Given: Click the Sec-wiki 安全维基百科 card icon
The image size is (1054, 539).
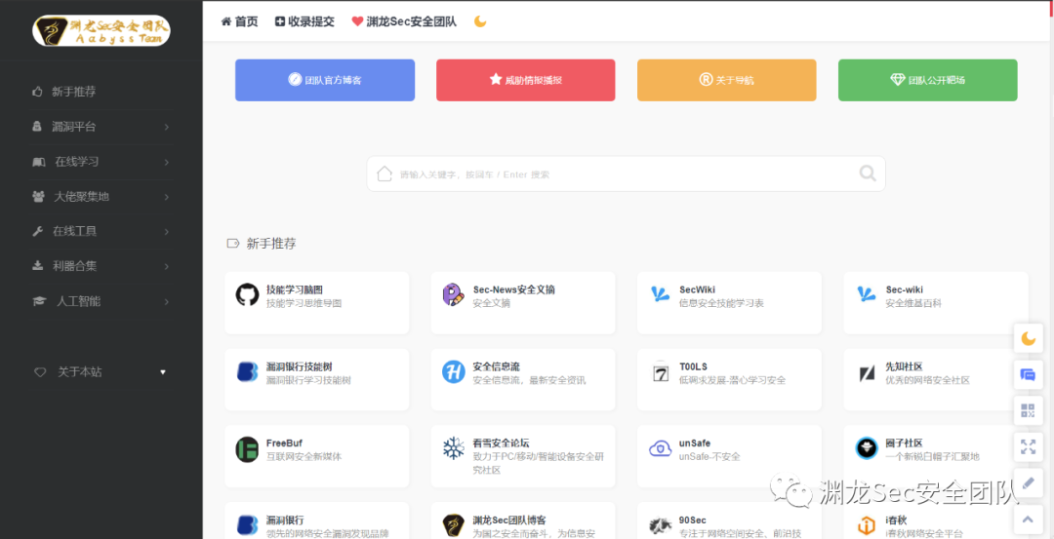Looking at the screenshot, I should pos(867,294).
